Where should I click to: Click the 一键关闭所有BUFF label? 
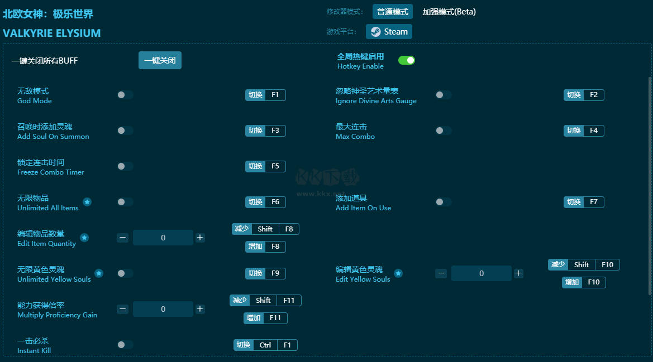(x=45, y=61)
